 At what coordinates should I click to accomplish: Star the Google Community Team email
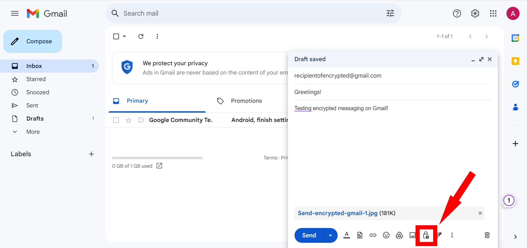[x=128, y=120]
